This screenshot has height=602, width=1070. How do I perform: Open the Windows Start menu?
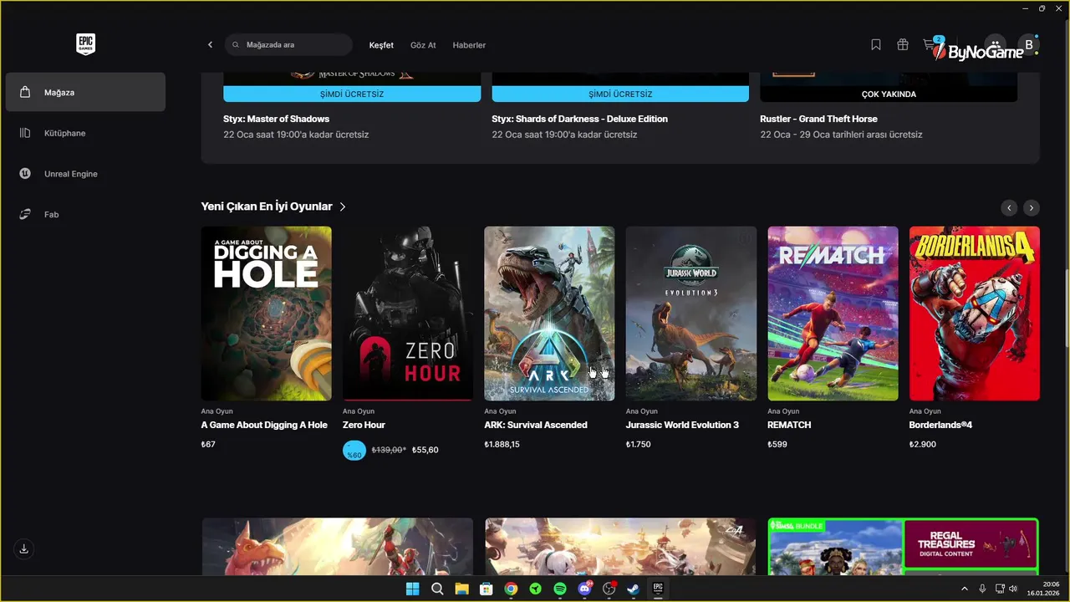(412, 589)
